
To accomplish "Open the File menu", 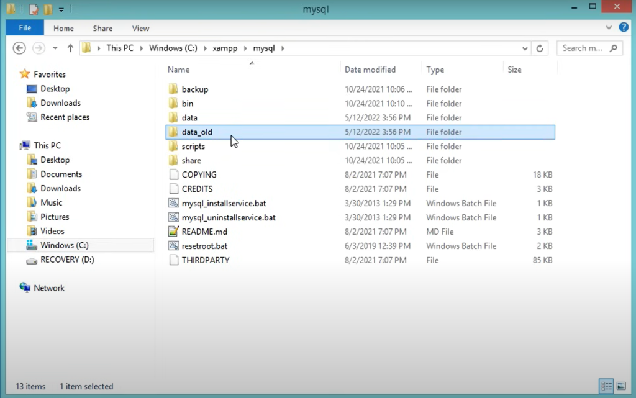I will (24, 28).
